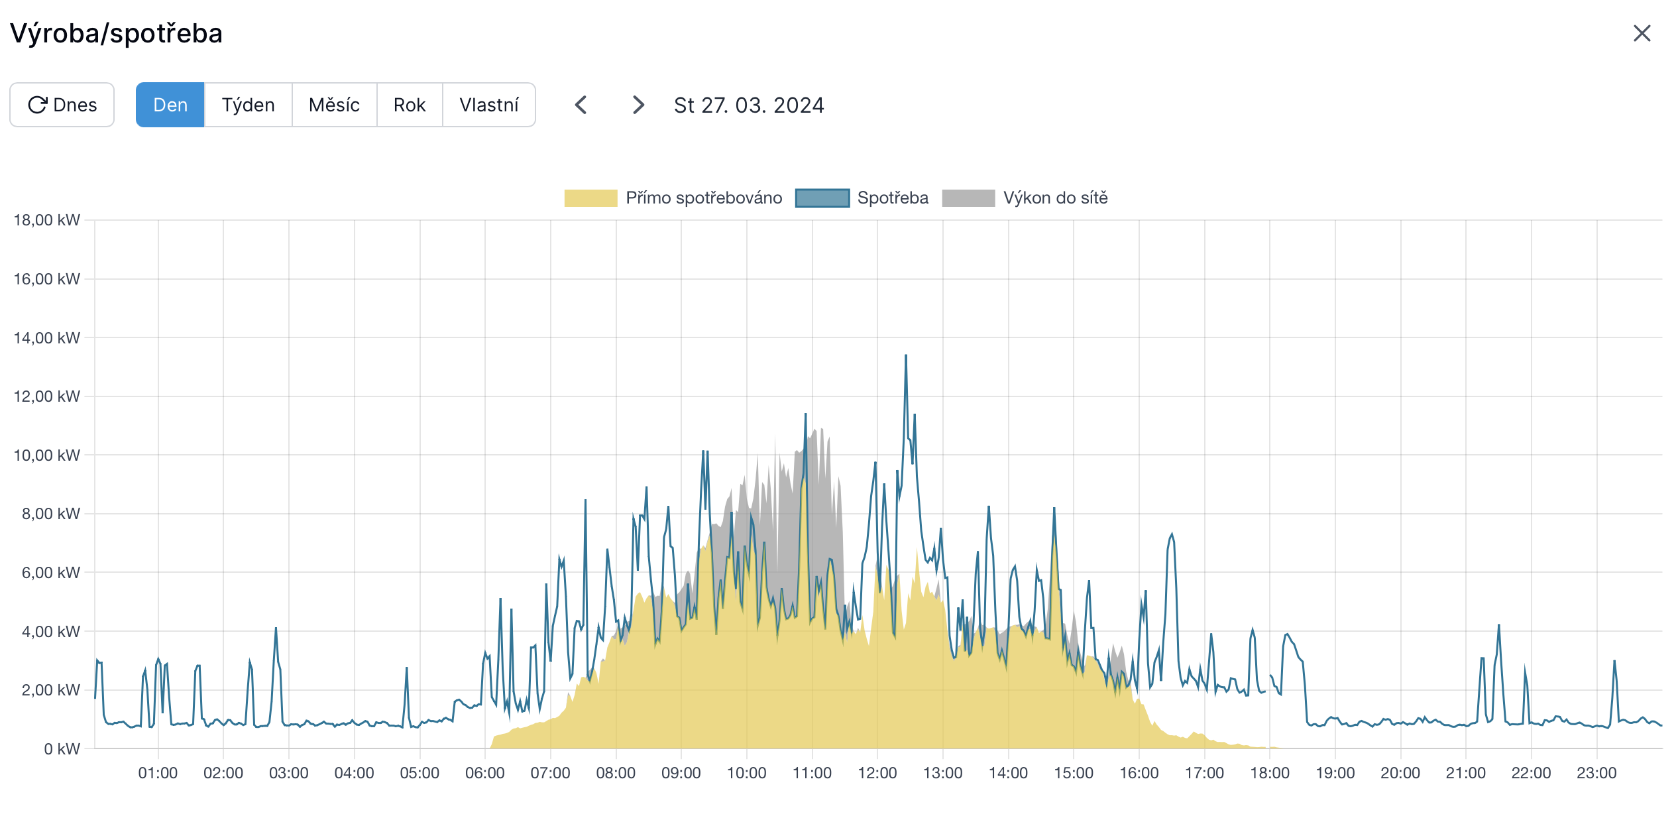The width and height of the screenshot is (1678, 830).
Task: Click the previous day arrow
Action: pyautogui.click(x=581, y=105)
